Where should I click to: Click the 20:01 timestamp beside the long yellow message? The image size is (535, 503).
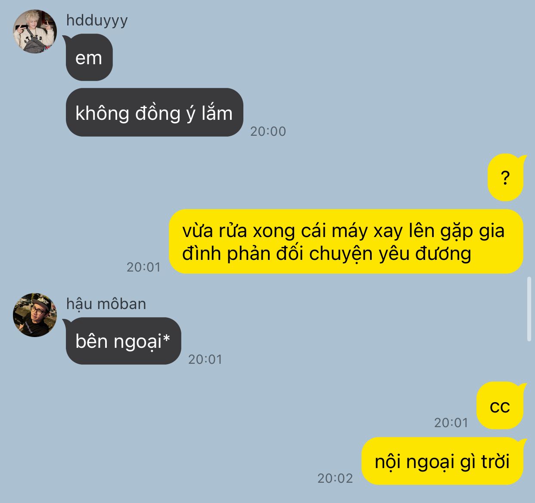[x=143, y=267]
